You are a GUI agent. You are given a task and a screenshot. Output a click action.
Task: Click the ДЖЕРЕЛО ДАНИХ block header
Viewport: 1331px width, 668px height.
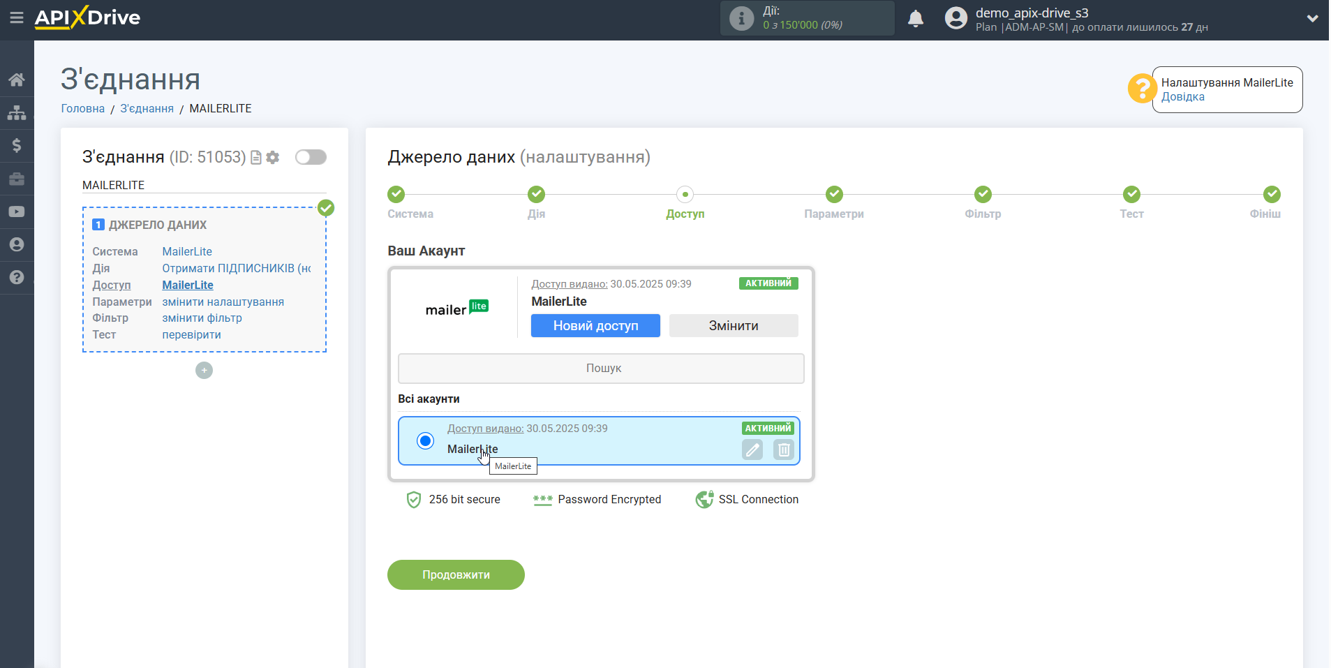click(158, 225)
